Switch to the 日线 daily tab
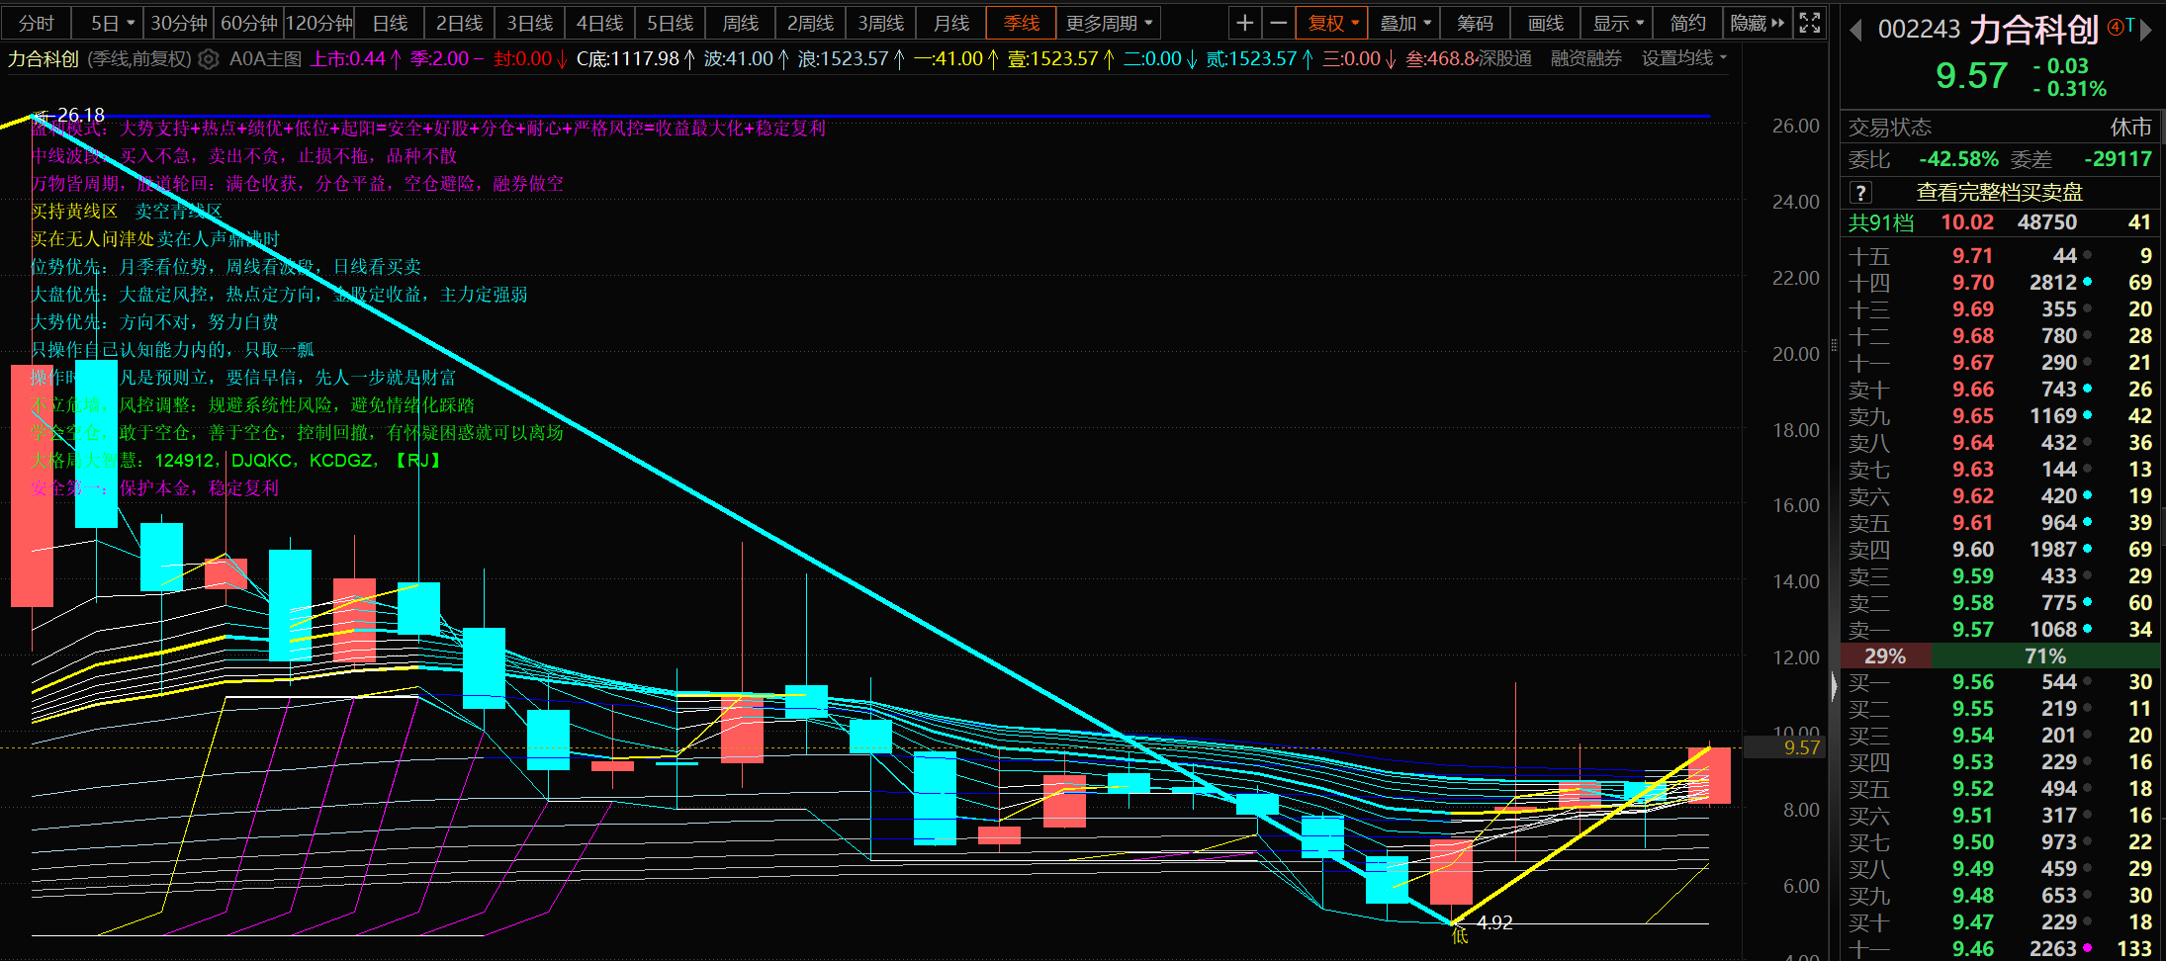Image resolution: width=2166 pixels, height=961 pixels. (x=390, y=23)
